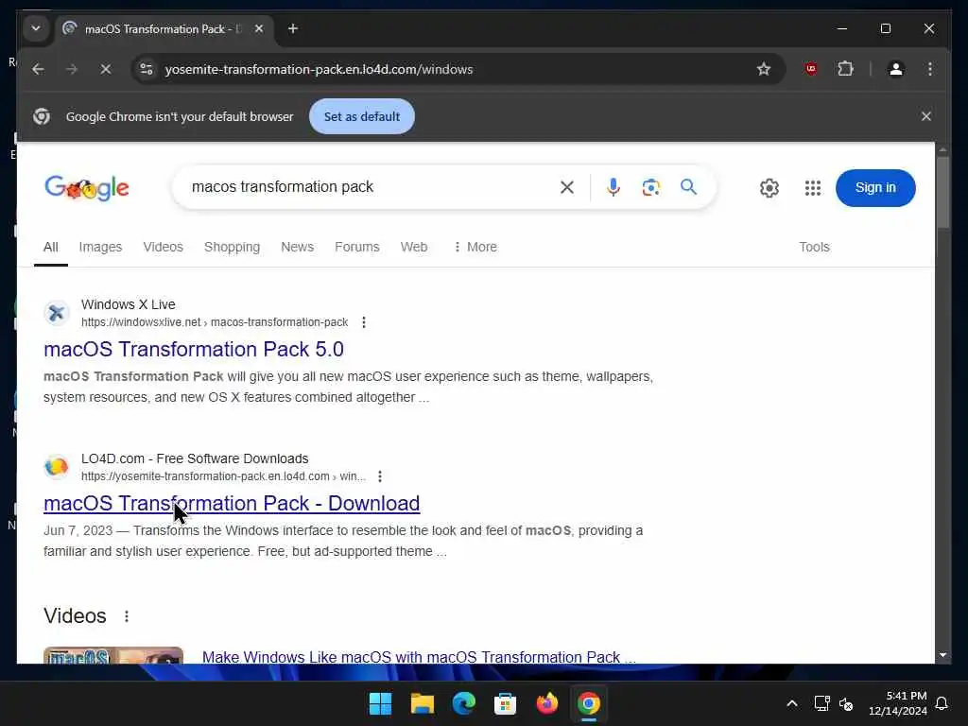Open result options for Windows X Live

[364, 322]
